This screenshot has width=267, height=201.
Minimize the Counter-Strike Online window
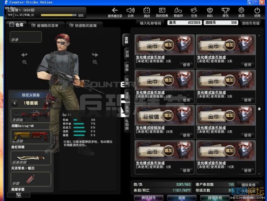[x=250, y=2]
